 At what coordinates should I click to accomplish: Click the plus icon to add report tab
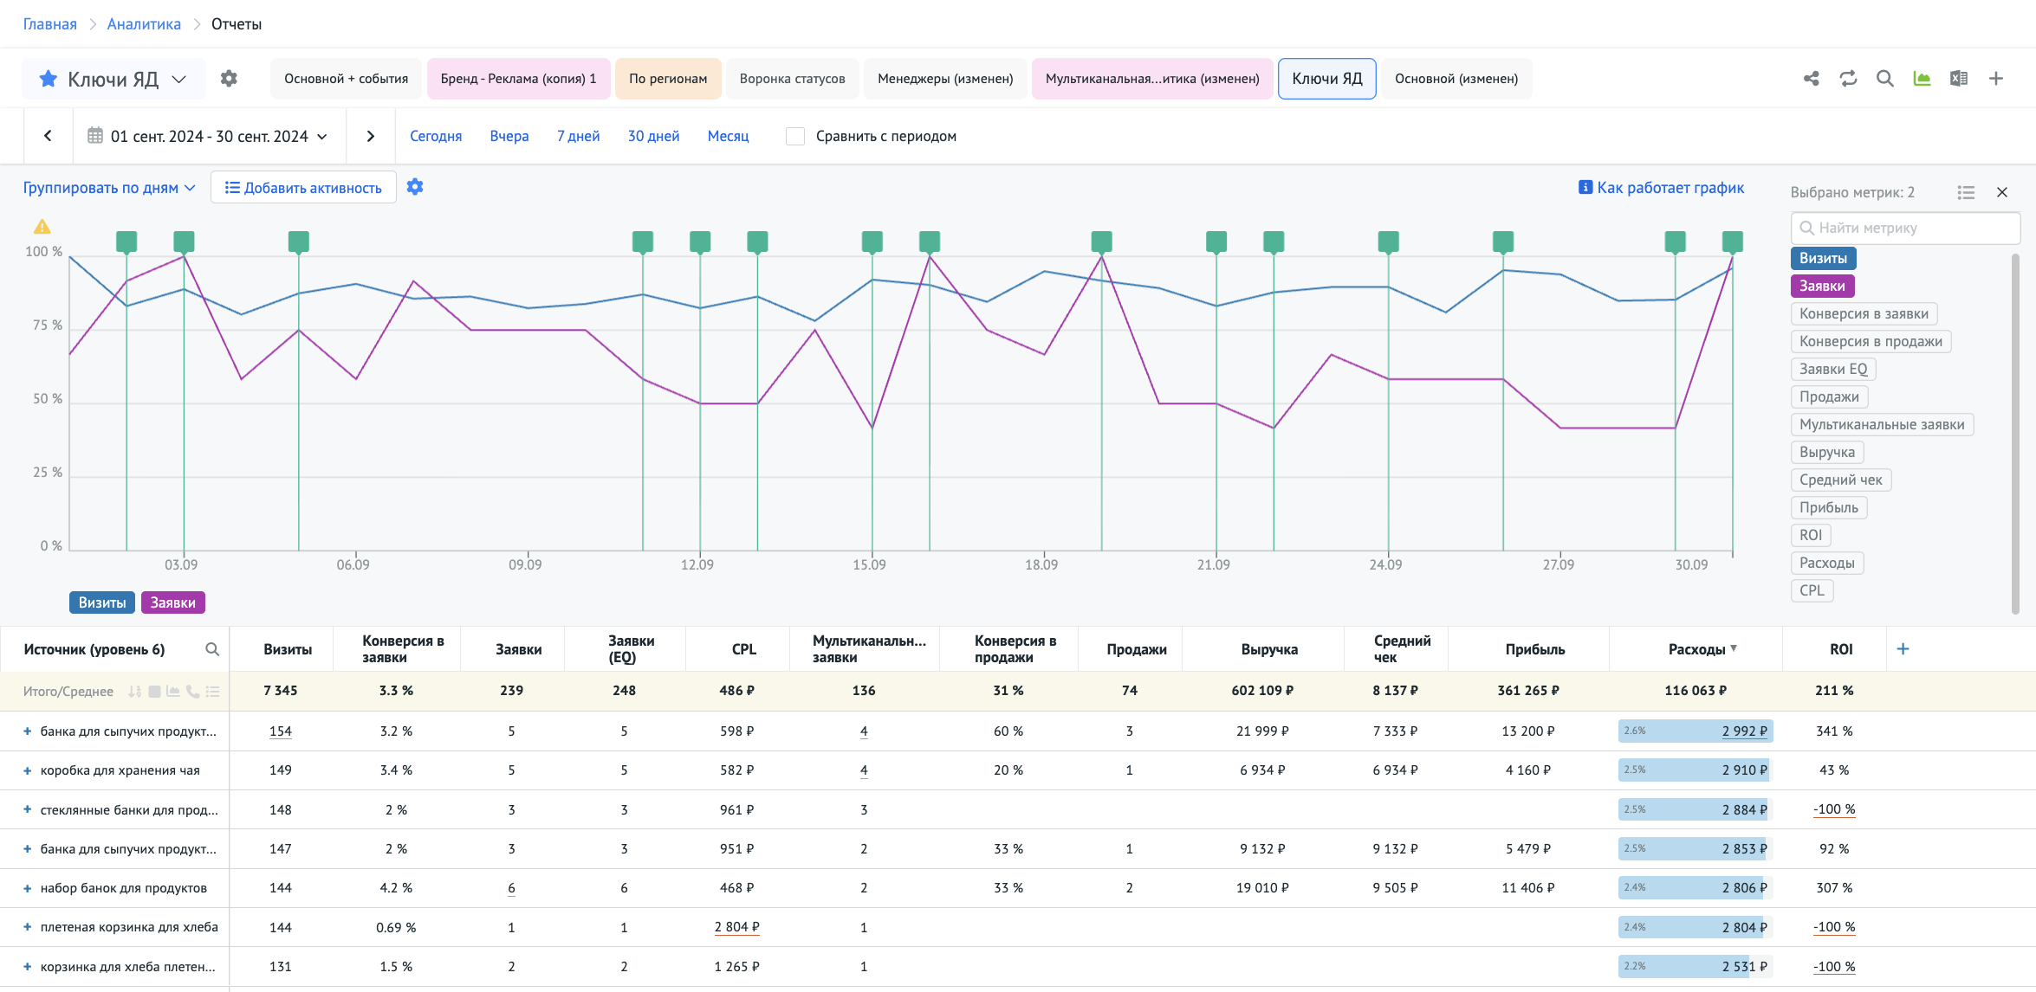(1996, 79)
